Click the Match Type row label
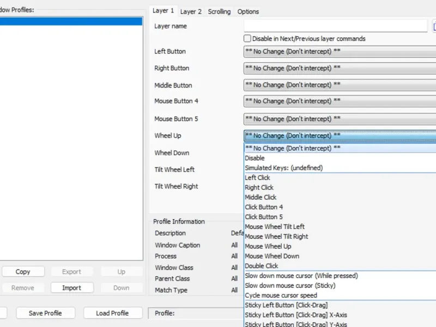Screen dimensions: 436x327 point(171,290)
